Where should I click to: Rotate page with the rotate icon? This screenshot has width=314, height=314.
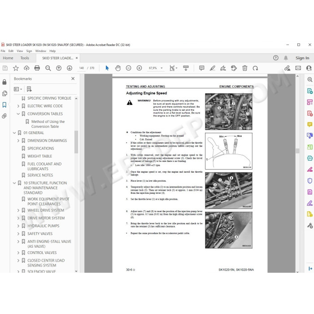click(255, 68)
